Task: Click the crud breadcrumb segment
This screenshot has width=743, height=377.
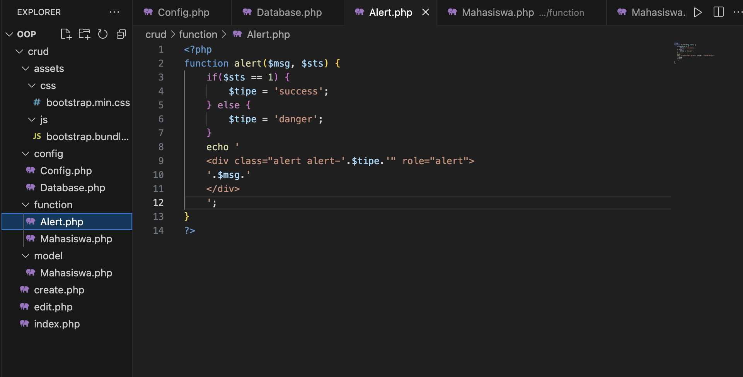Action: [155, 34]
